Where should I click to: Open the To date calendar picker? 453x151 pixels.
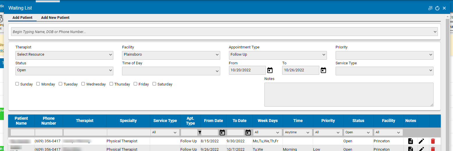point(323,70)
